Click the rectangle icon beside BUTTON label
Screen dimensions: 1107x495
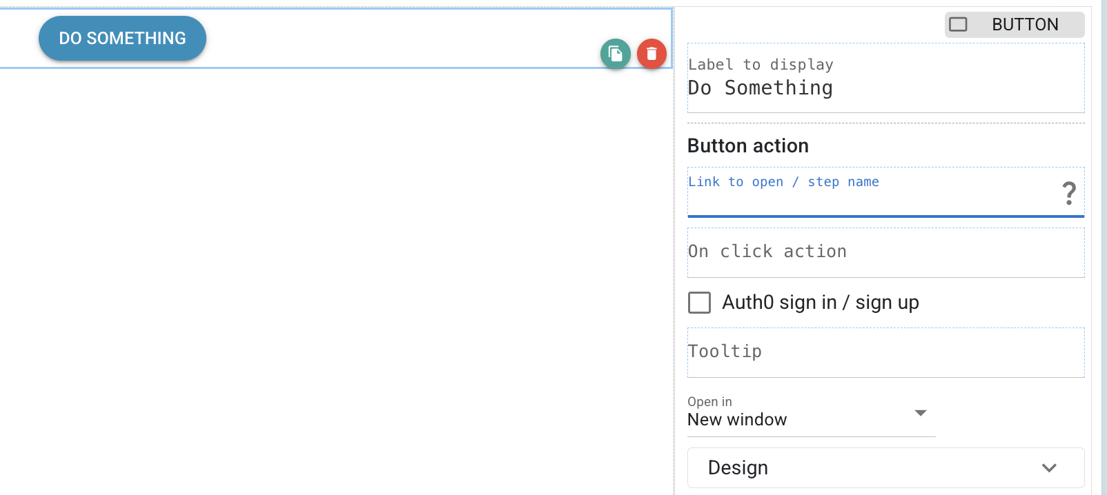(958, 25)
